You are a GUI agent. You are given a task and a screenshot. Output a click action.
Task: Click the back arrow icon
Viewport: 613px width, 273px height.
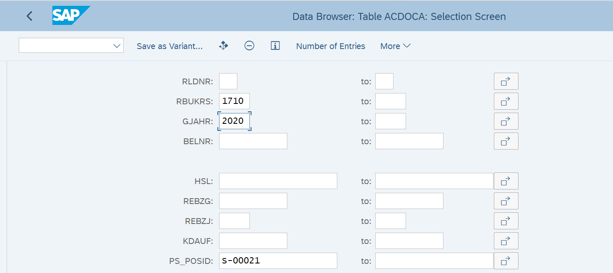pos(29,16)
